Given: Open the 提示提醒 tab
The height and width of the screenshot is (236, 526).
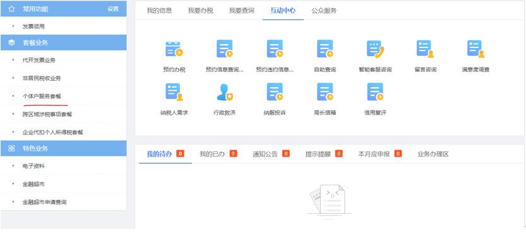Looking at the screenshot, I should 318,154.
